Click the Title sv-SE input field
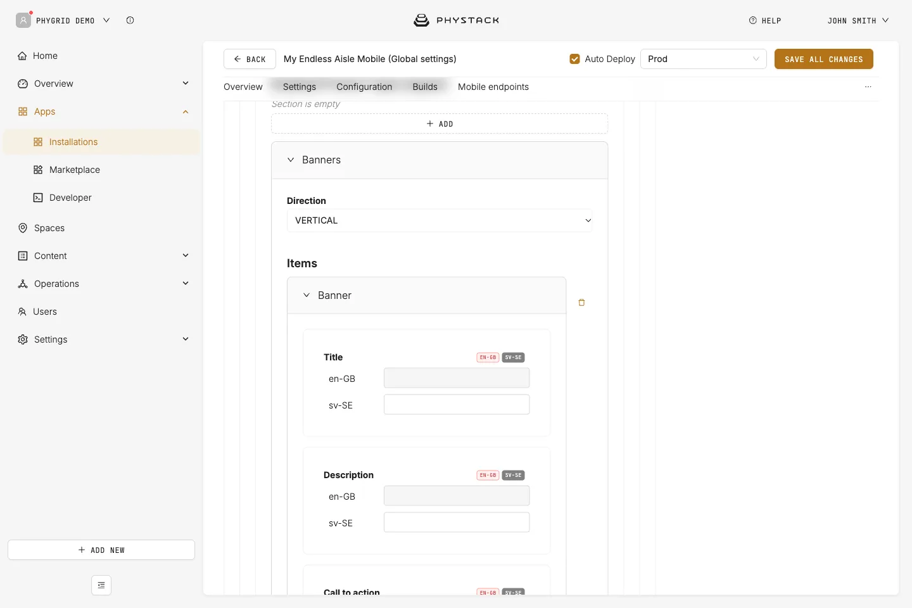 coord(457,405)
